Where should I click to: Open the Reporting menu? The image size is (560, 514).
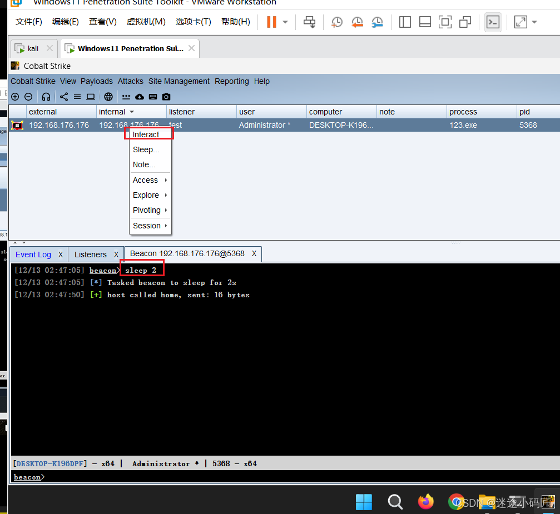tap(231, 81)
